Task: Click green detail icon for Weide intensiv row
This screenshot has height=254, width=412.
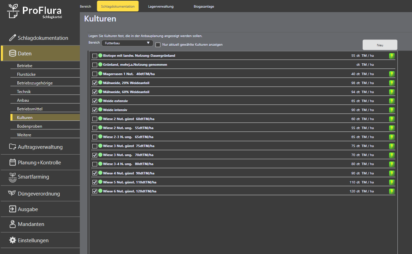Action: 392,110
